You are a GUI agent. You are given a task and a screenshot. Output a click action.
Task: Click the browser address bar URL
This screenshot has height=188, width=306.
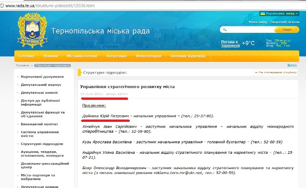pyautogui.click(x=50, y=6)
